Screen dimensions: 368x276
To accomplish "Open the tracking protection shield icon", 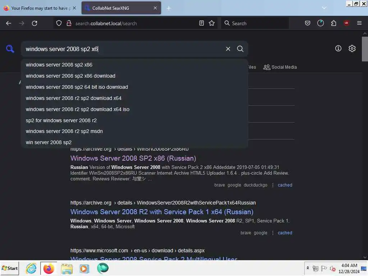I will tap(59, 23).
